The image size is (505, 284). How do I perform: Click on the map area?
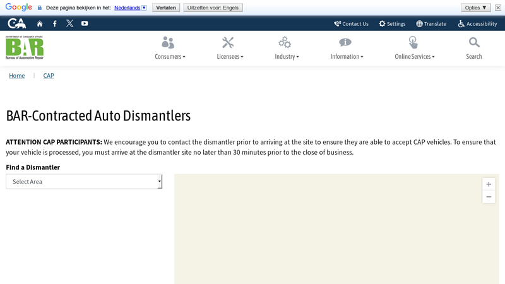click(328, 240)
